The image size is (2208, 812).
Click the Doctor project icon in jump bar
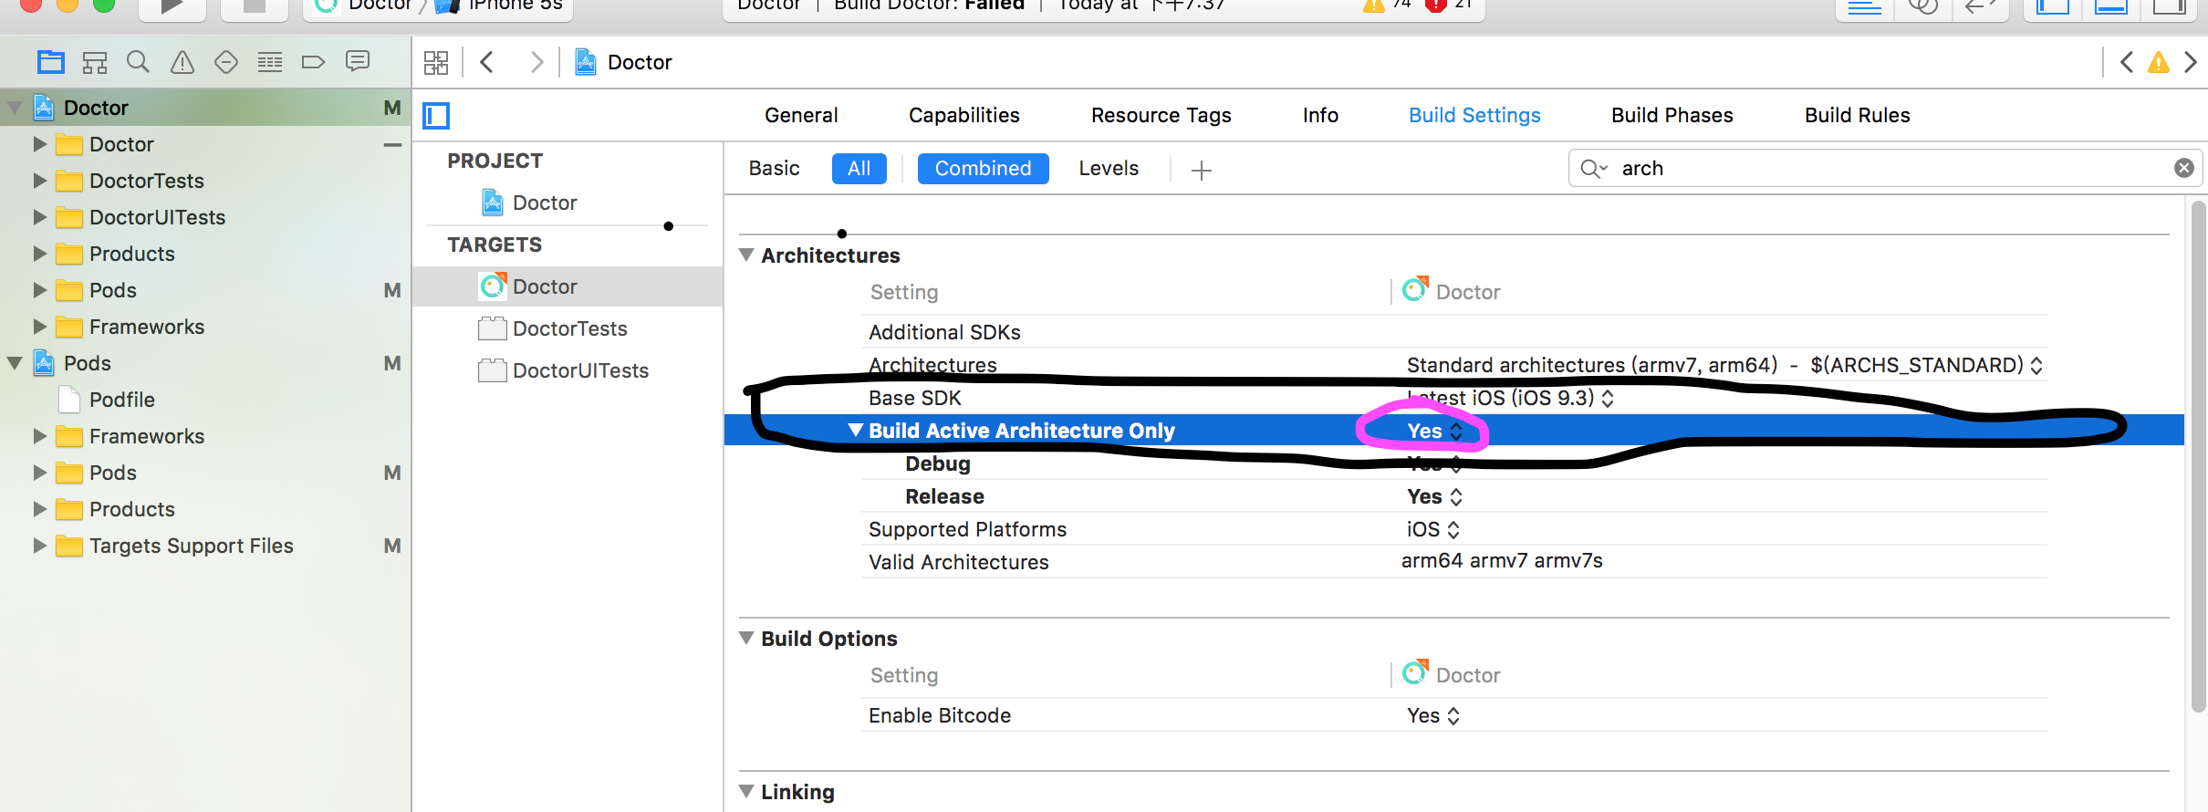click(586, 62)
